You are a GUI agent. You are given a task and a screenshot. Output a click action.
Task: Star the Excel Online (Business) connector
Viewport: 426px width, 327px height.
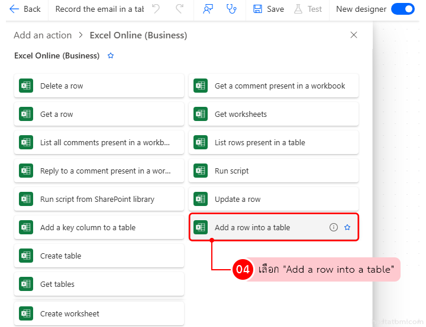coord(111,55)
